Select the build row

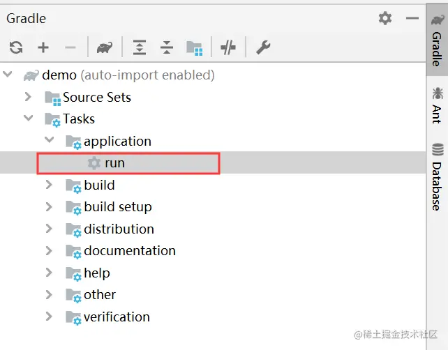click(213, 185)
